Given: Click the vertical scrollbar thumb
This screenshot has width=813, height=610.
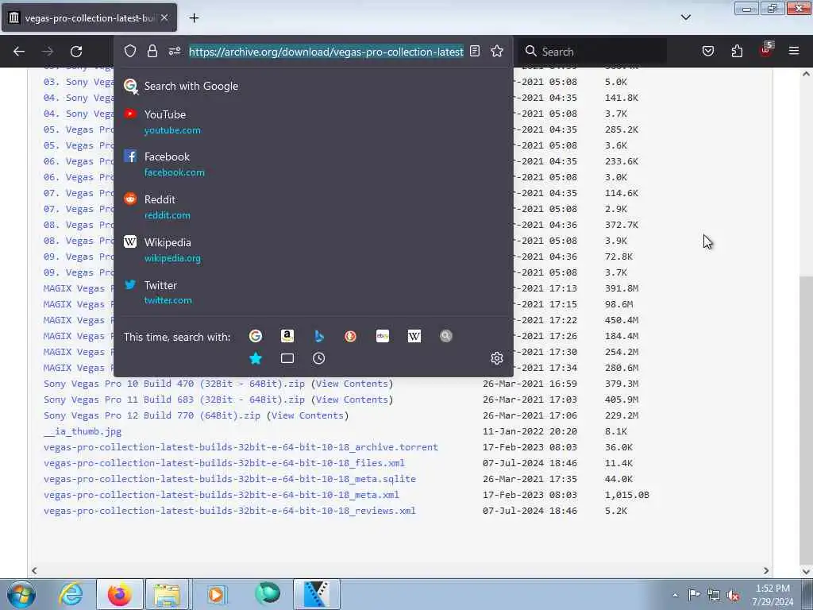Looking at the screenshot, I should tap(807, 420).
